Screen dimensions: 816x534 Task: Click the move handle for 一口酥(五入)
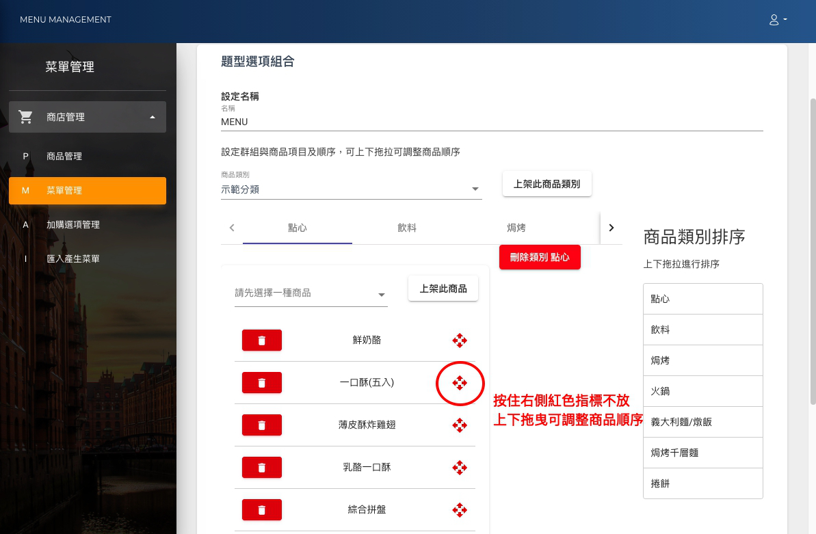460,383
